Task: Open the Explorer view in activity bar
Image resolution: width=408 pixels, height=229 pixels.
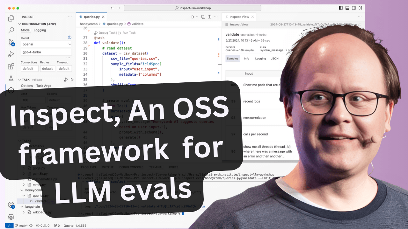Action: coord(11,18)
